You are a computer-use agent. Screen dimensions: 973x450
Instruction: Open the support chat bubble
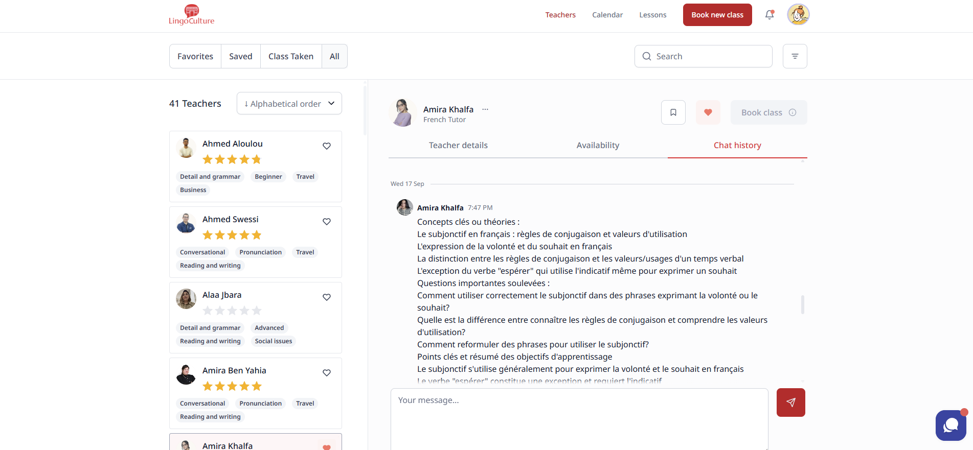[951, 425]
